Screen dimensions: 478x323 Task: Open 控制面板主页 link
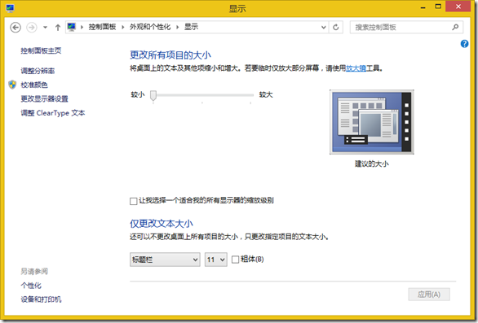[x=41, y=50]
